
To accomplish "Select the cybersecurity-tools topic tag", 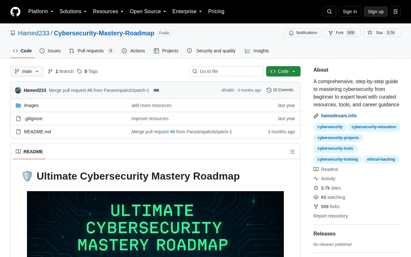I will coord(335,148).
